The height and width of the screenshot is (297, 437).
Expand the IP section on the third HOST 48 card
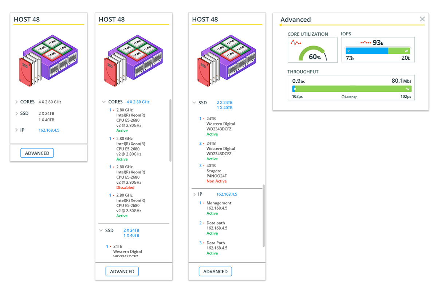pyautogui.click(x=194, y=194)
